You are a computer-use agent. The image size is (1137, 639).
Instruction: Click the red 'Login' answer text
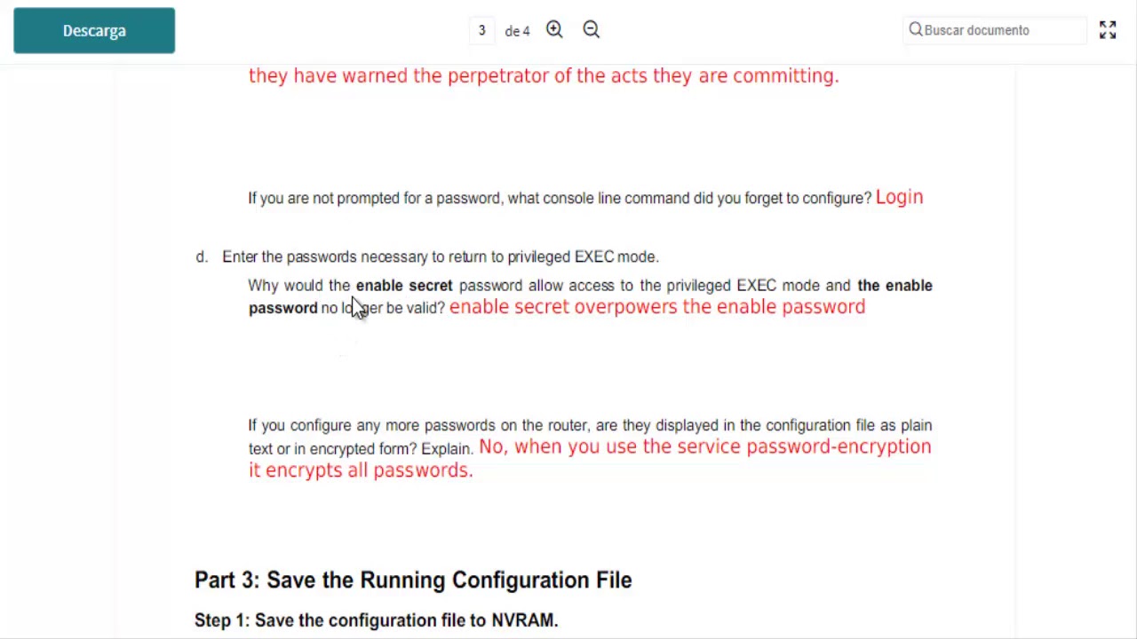pos(899,197)
